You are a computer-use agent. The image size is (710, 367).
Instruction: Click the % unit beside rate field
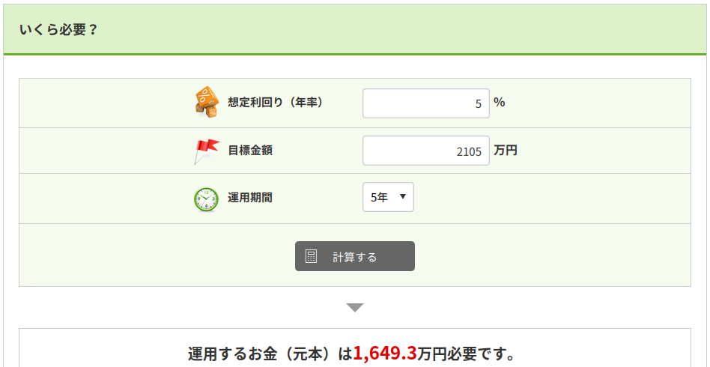coord(499,103)
